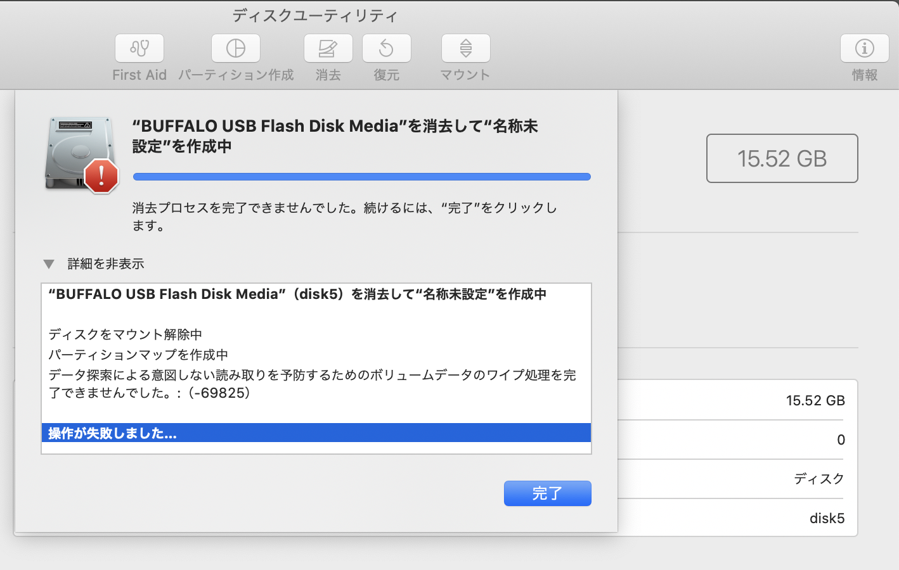The image size is (899, 570).
Task: Click the マウント toolbar label
Action: click(465, 75)
